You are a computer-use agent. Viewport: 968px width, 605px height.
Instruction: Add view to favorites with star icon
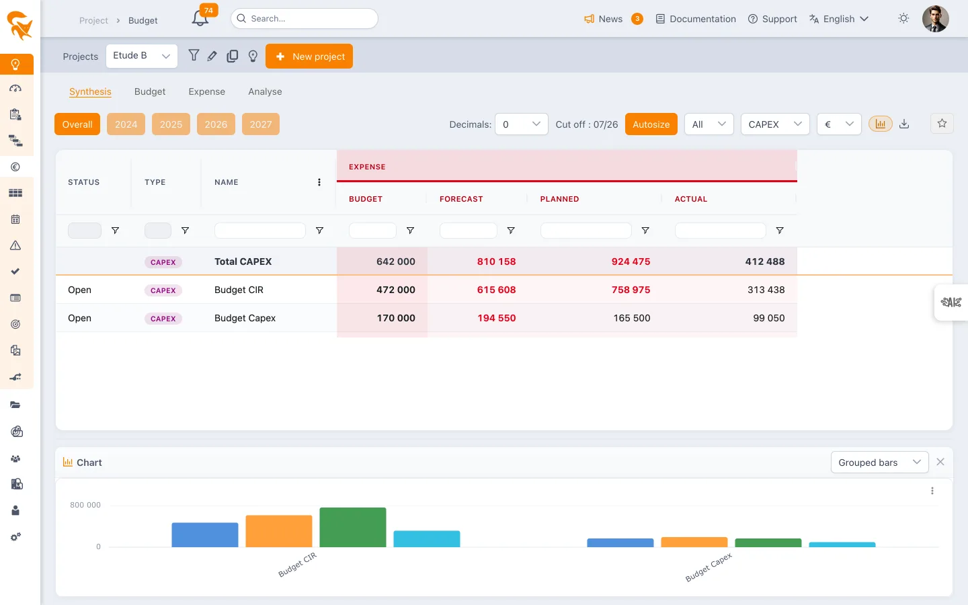pos(942,124)
